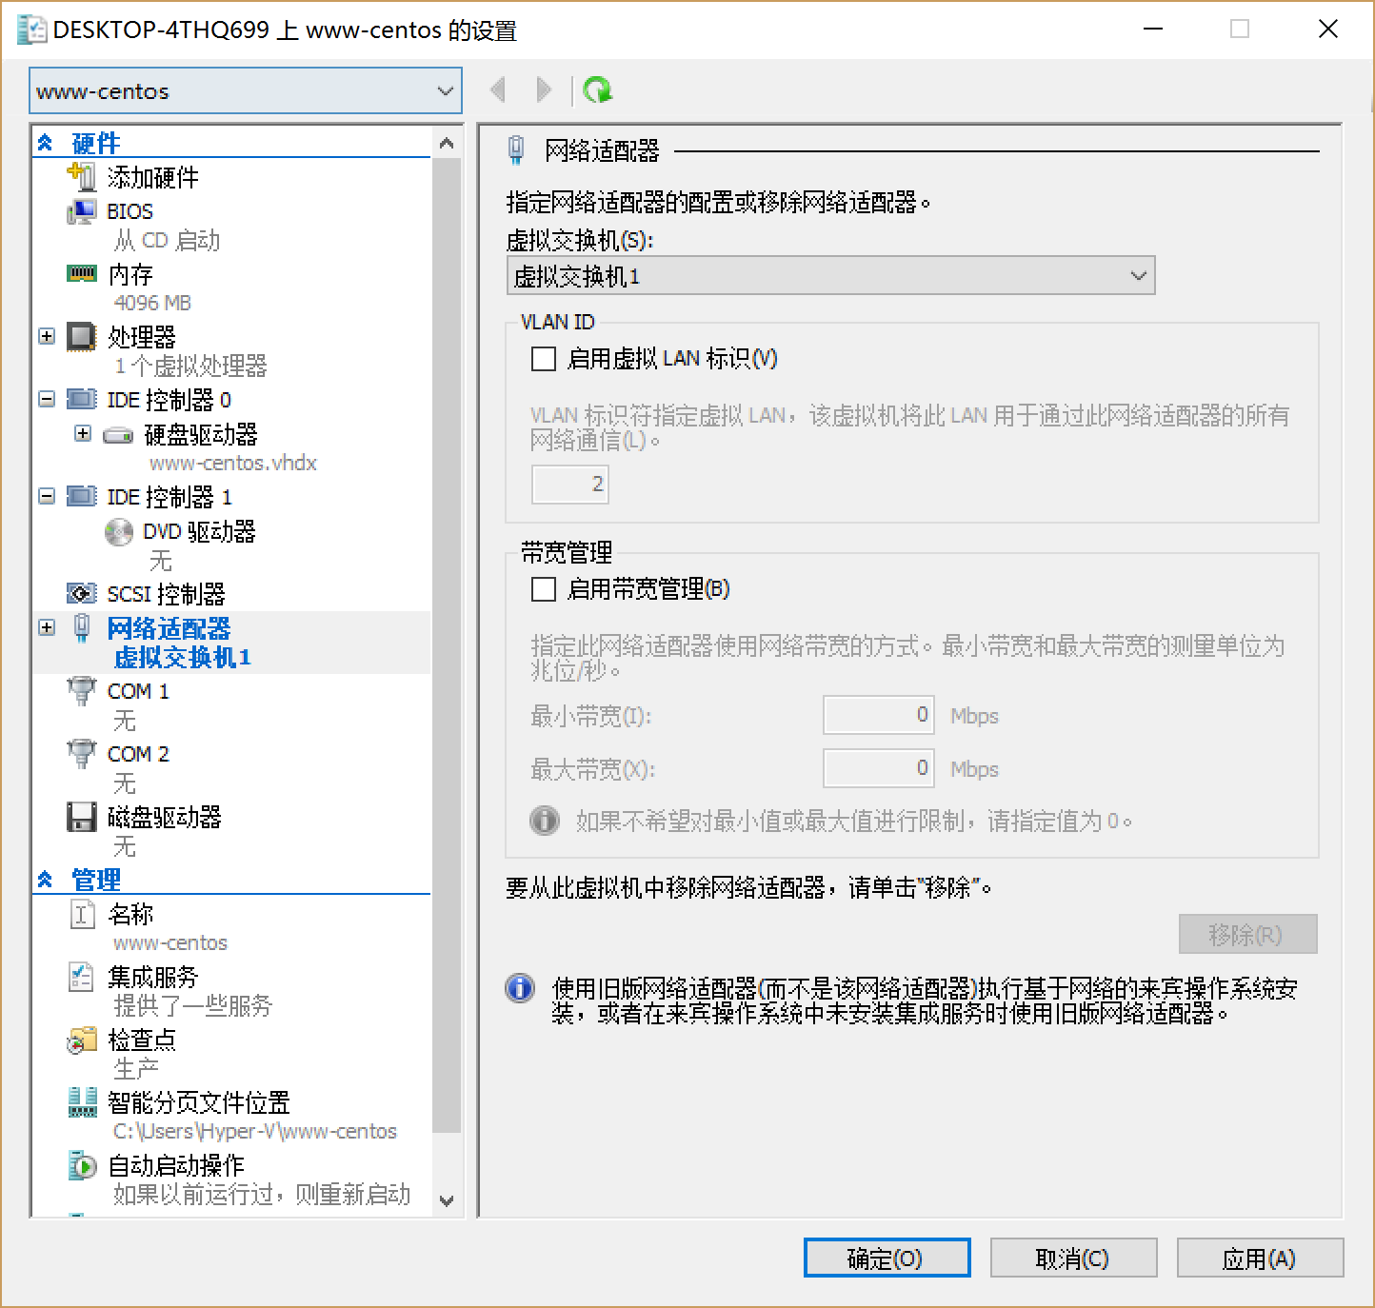The image size is (1375, 1308).
Task: Click the maximum bandwidth (最大带宽) field
Action: (878, 768)
